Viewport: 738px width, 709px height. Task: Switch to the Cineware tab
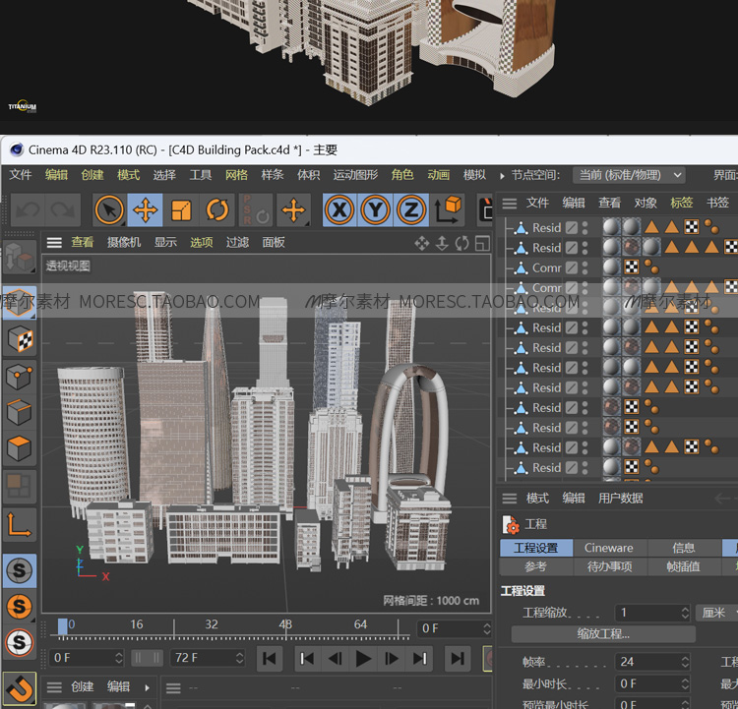[x=609, y=548]
